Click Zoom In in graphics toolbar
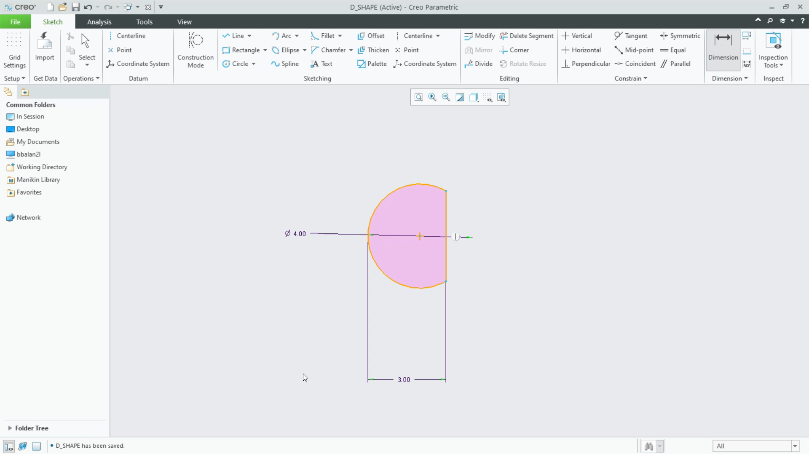 pos(432,97)
